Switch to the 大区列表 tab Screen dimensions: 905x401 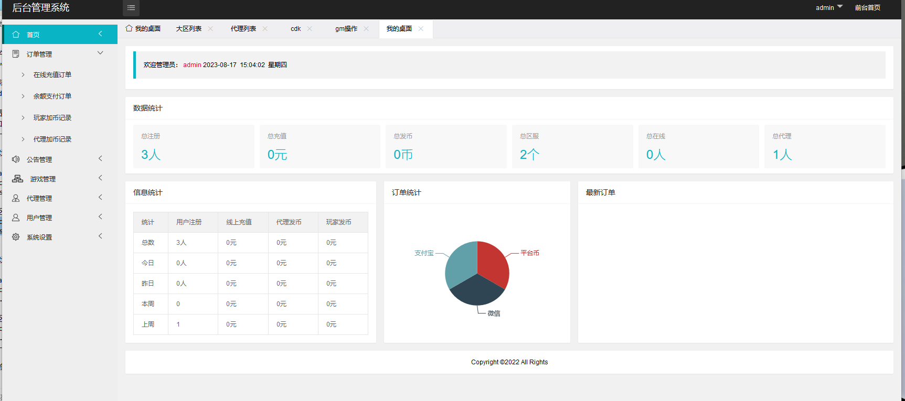(189, 29)
